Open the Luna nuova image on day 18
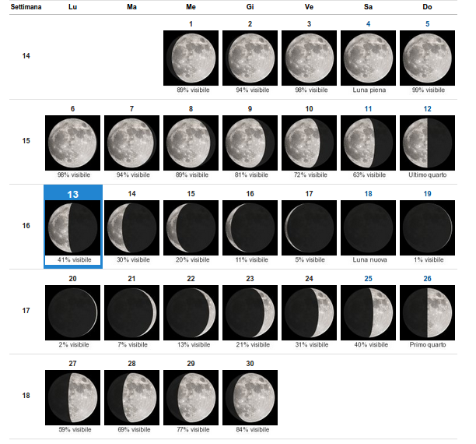Viewport: 476px width, 444px height. click(x=368, y=227)
